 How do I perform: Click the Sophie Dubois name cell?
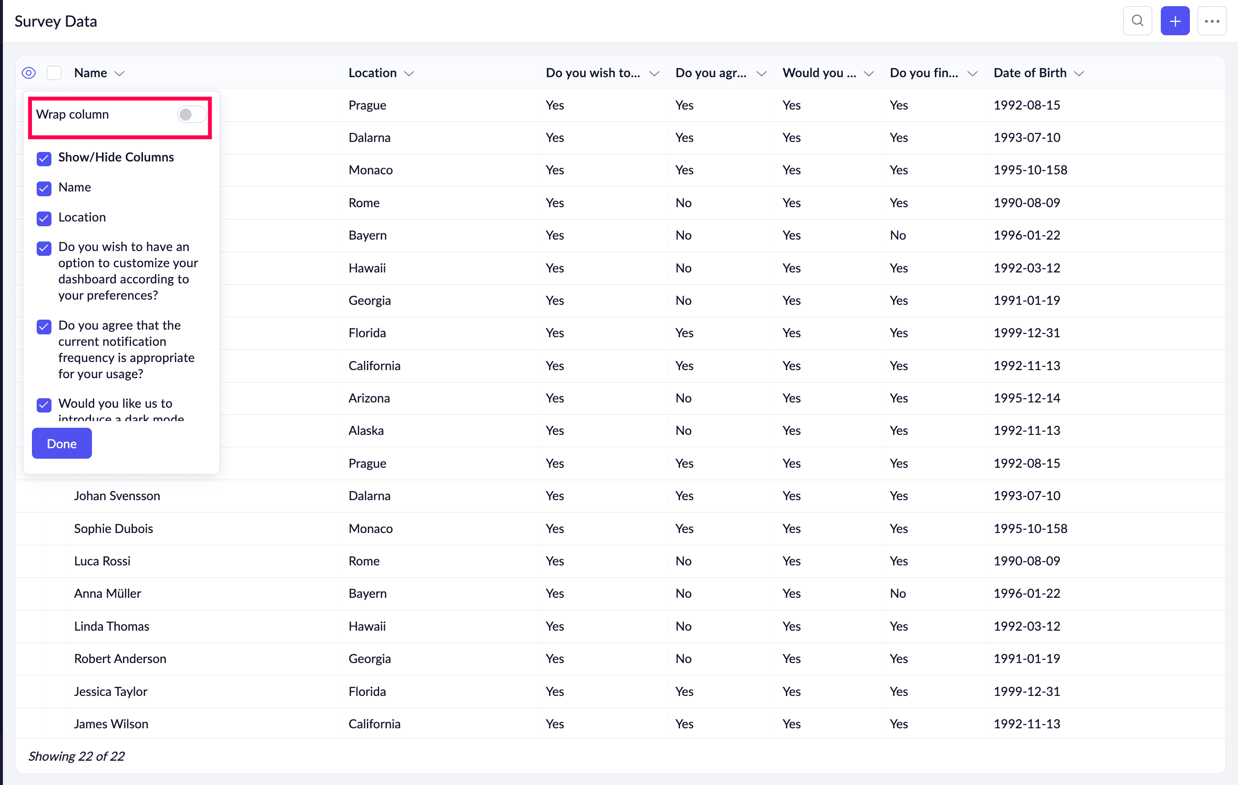[113, 528]
